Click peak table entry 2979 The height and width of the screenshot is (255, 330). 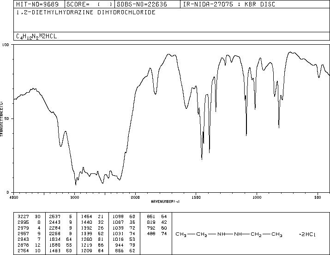pyautogui.click(x=23, y=228)
